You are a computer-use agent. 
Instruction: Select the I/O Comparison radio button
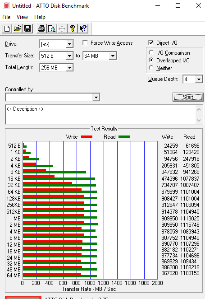point(151,52)
